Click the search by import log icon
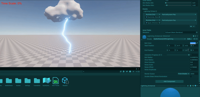 click(130, 72)
